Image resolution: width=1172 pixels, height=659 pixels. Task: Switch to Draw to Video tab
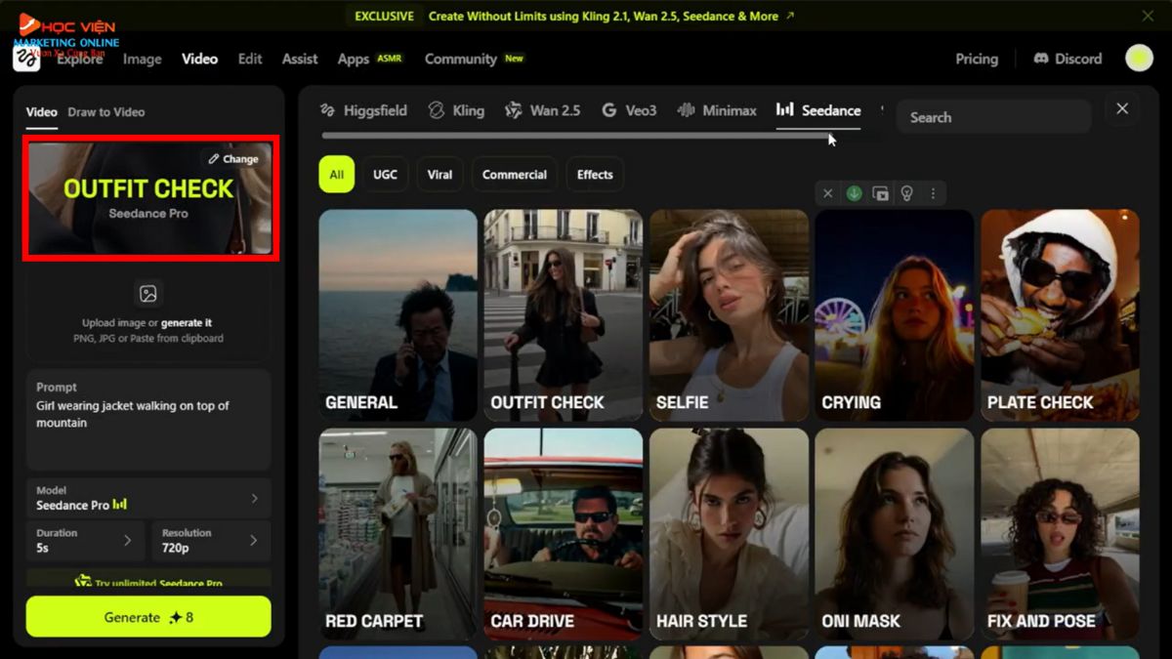106,112
